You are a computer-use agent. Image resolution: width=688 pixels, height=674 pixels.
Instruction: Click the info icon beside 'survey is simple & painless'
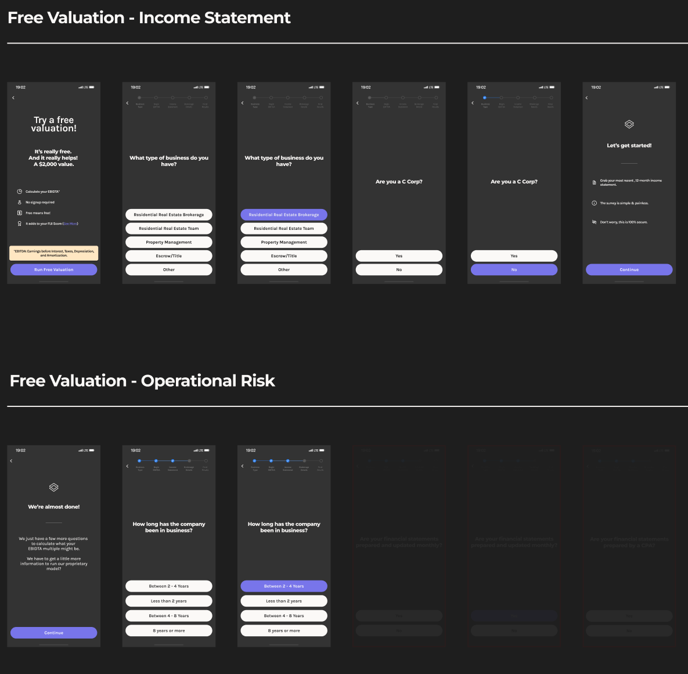pos(594,203)
